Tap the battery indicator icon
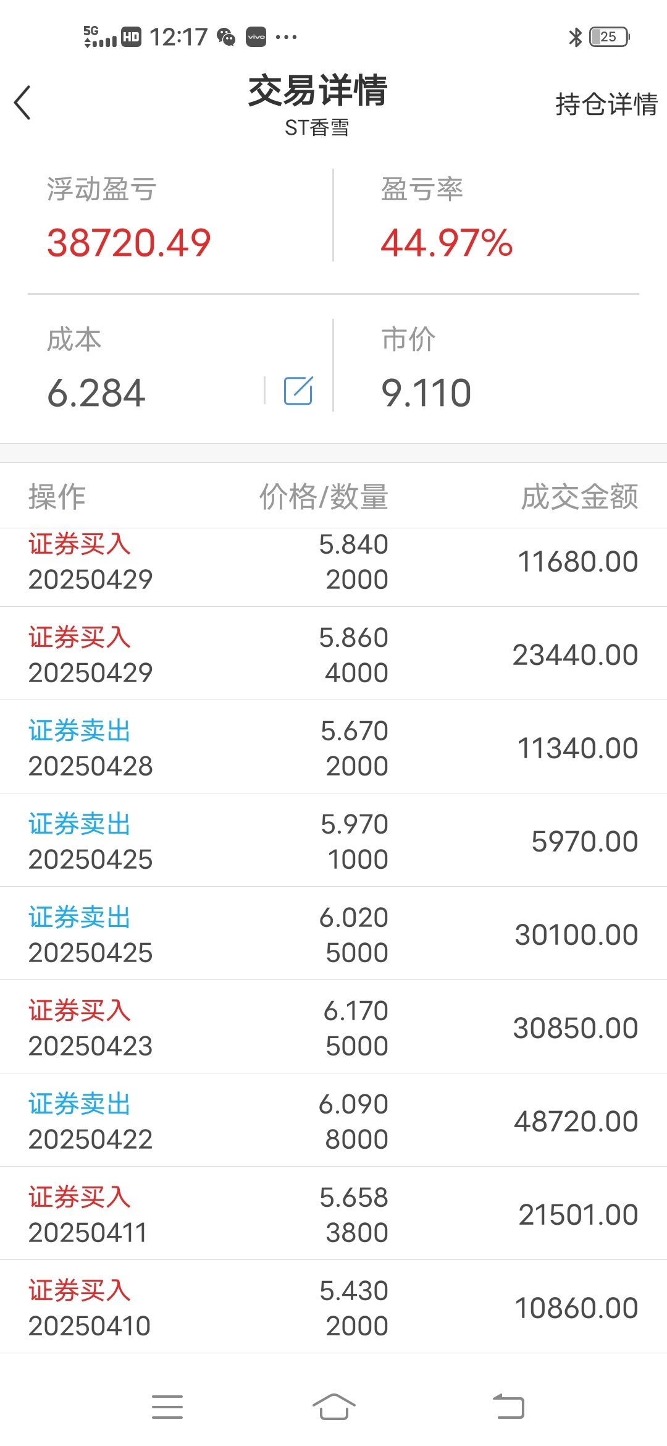Image resolution: width=667 pixels, height=1446 pixels. tap(609, 37)
